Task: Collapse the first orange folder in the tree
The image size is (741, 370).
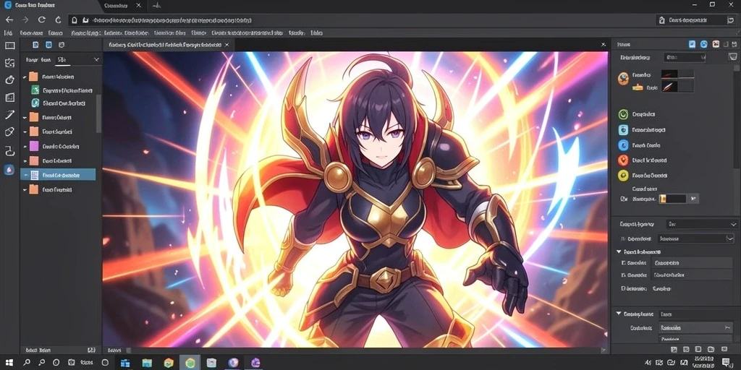Action: point(25,77)
